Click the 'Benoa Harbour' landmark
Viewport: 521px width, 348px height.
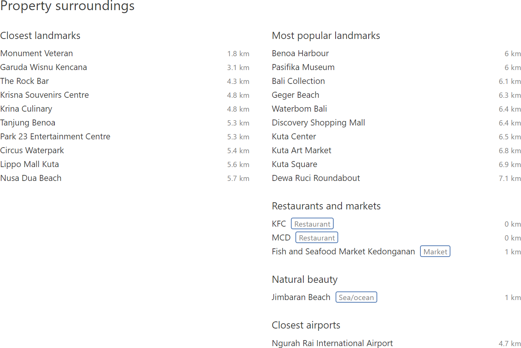[x=300, y=54]
